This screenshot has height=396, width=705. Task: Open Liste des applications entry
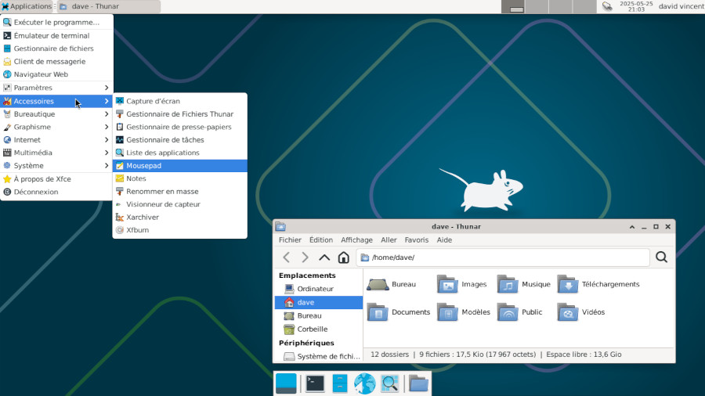(x=180, y=153)
